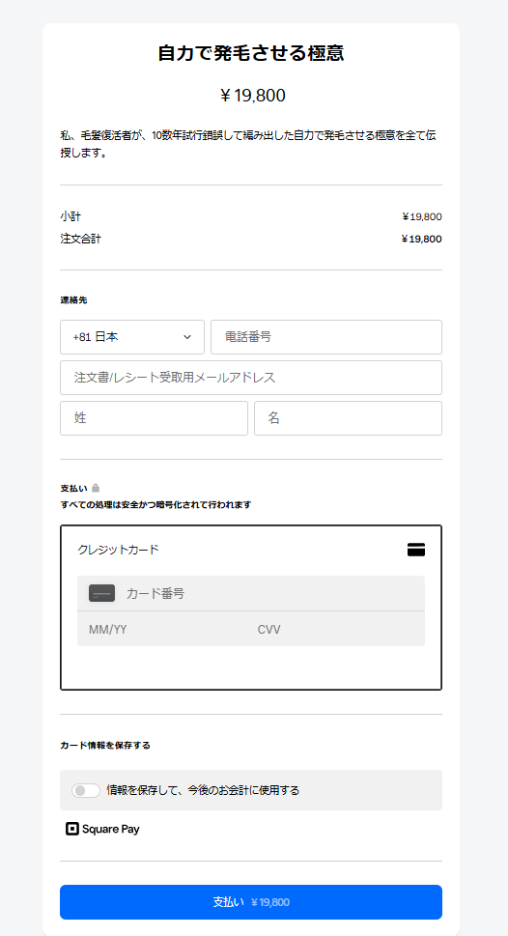The height and width of the screenshot is (936, 508).
Task: Click the 注文合計 total amount ¥19,800
Action: (x=421, y=240)
